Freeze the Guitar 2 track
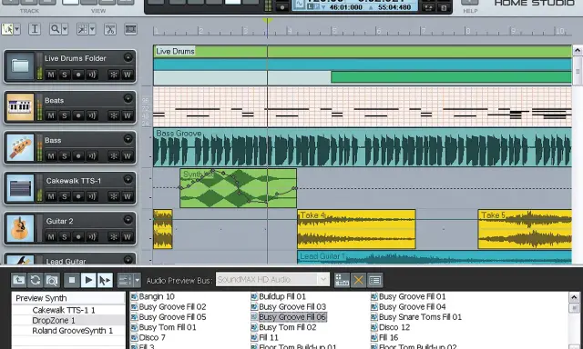The image size is (583, 349). [114, 236]
